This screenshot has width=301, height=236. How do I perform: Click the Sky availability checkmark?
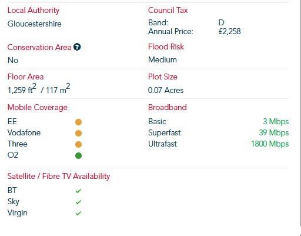78,202
